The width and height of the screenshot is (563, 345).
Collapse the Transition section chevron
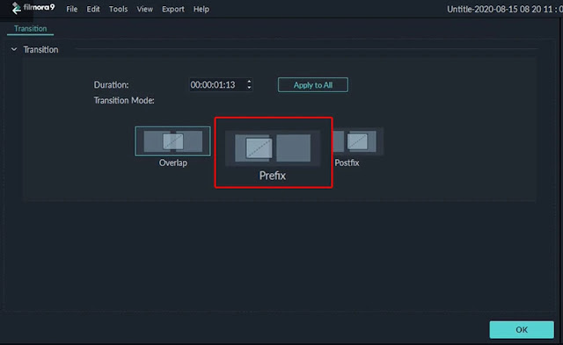pos(14,49)
